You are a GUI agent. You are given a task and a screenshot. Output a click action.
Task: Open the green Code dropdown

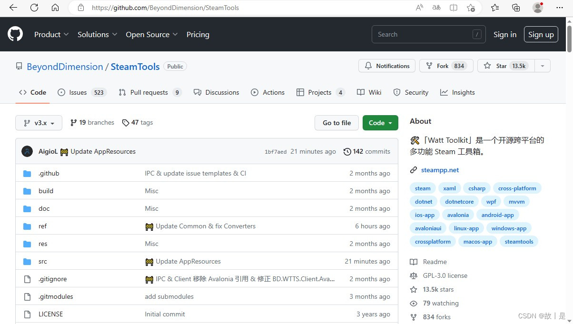(x=380, y=123)
